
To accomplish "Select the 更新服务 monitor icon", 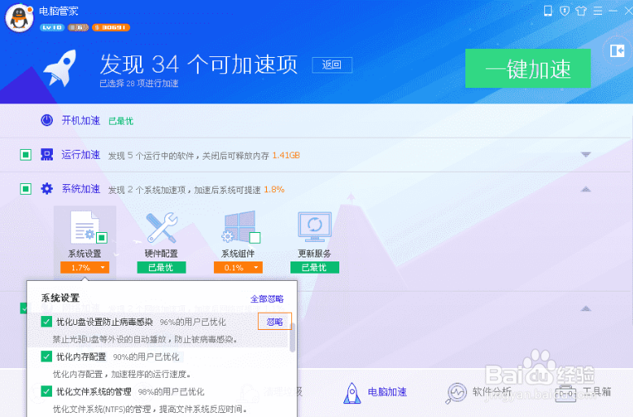I will (315, 227).
